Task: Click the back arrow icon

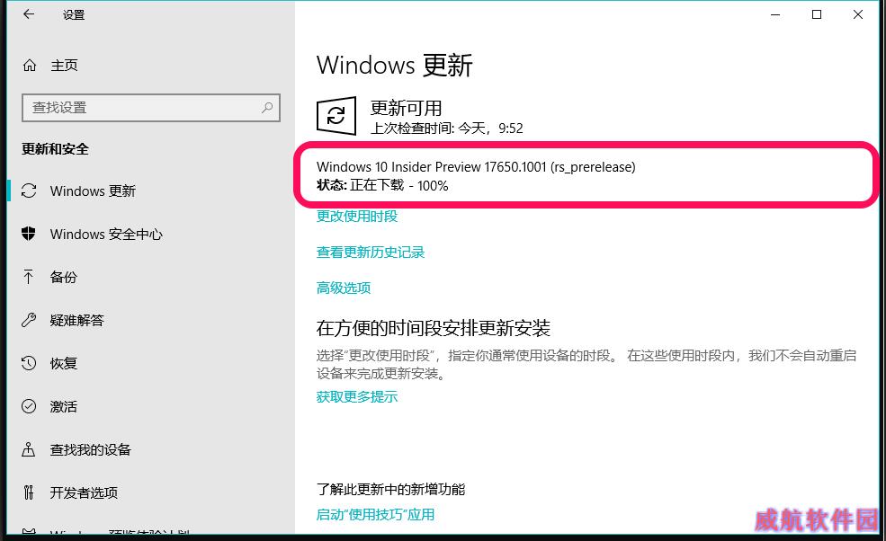Action: click(x=29, y=14)
